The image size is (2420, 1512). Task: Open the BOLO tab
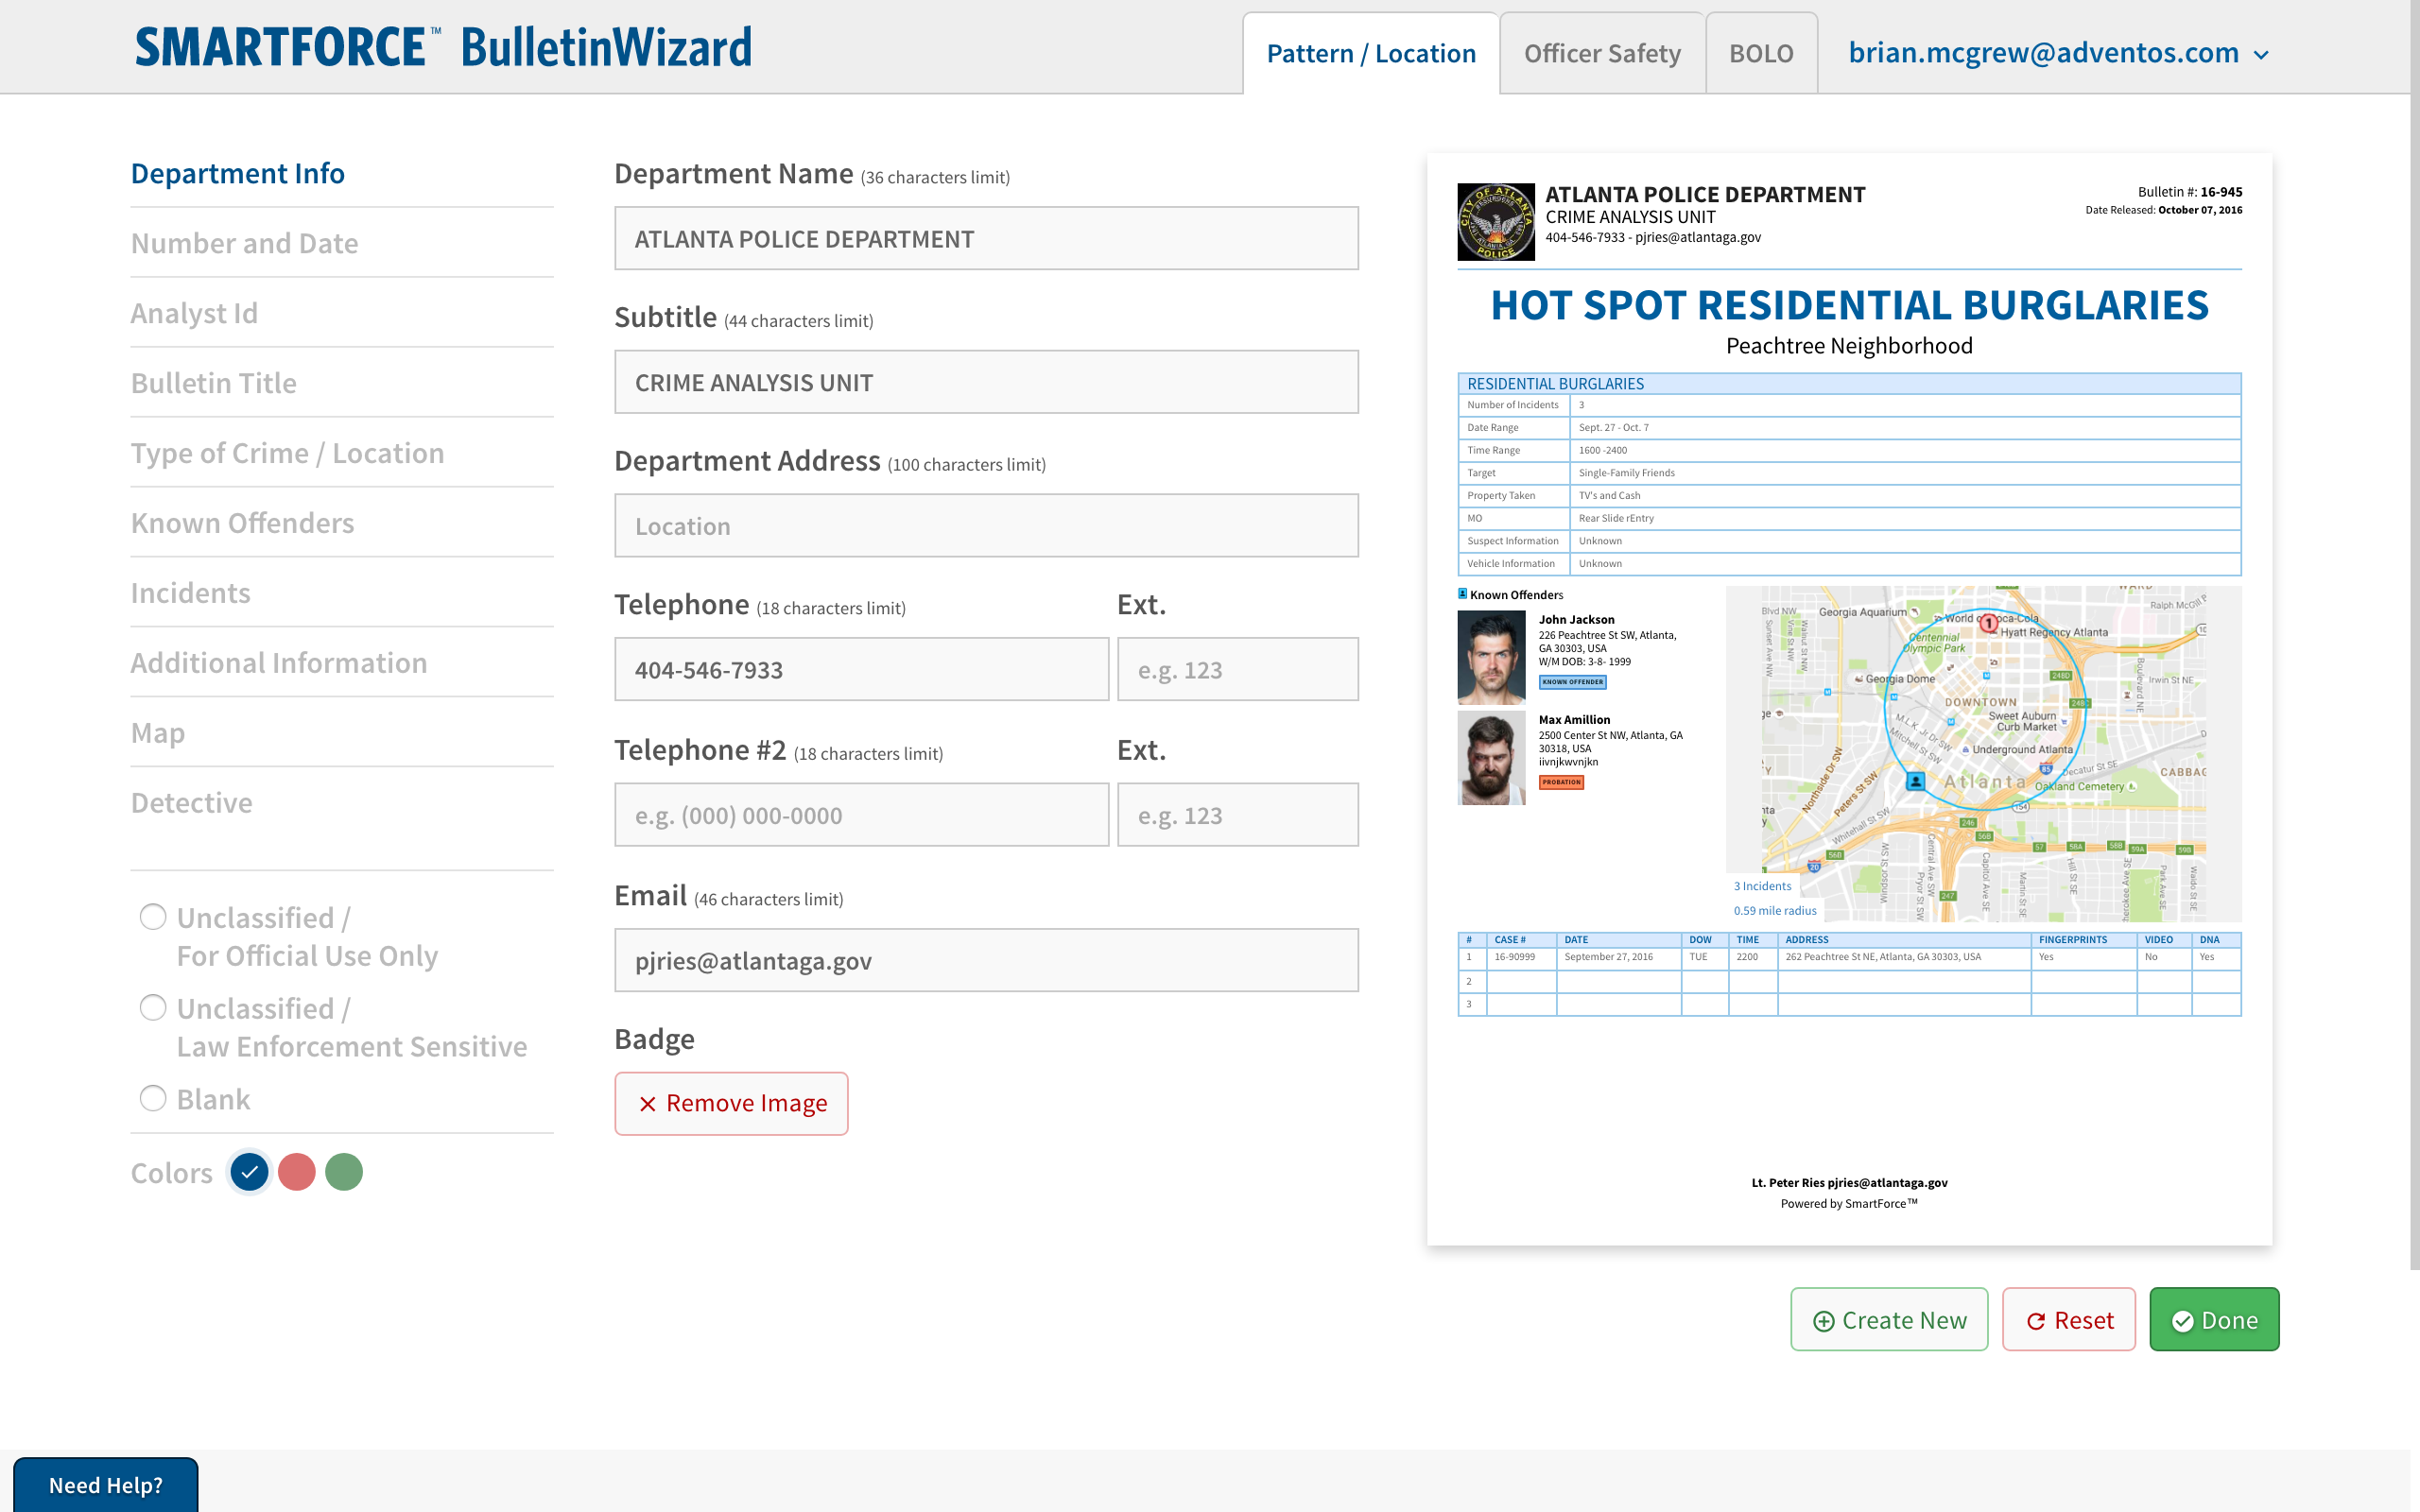(x=1760, y=54)
